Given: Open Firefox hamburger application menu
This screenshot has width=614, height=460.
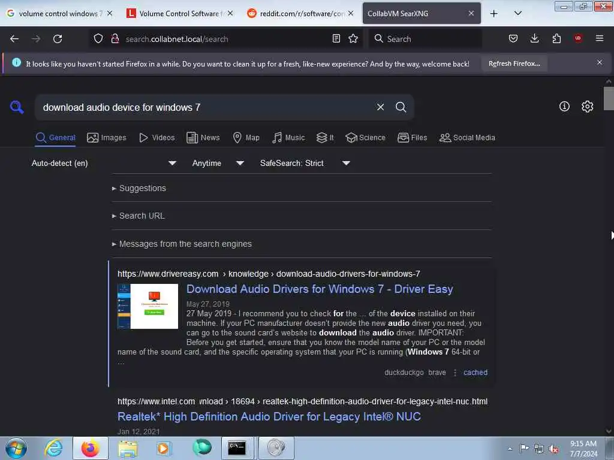Looking at the screenshot, I should click(x=600, y=38).
